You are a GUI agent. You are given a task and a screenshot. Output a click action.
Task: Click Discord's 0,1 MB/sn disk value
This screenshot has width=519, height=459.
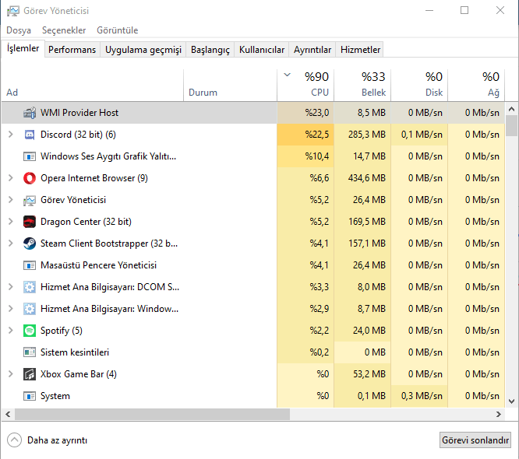(x=422, y=135)
